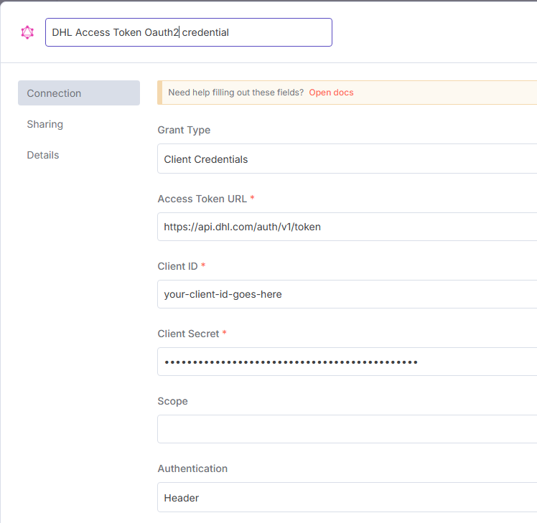
Task: Click the 'Grant Type' label
Action: click(x=184, y=130)
